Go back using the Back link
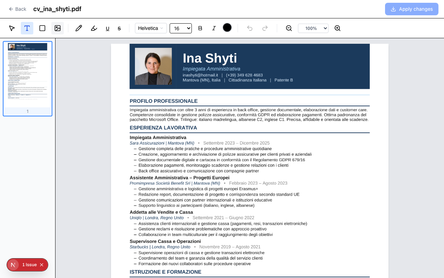This screenshot has width=444, height=278. pos(17,9)
